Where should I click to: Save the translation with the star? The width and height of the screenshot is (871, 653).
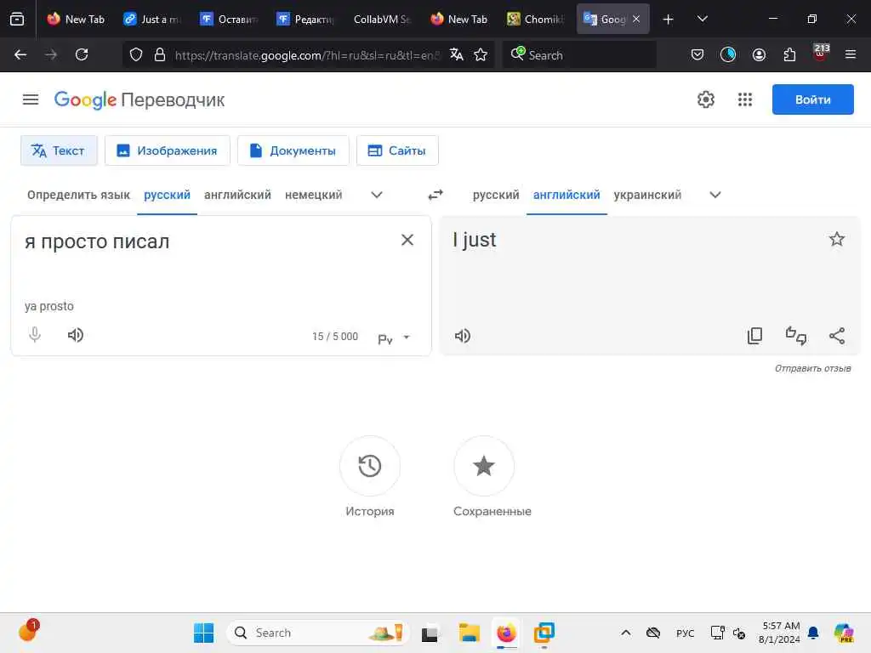pos(837,239)
